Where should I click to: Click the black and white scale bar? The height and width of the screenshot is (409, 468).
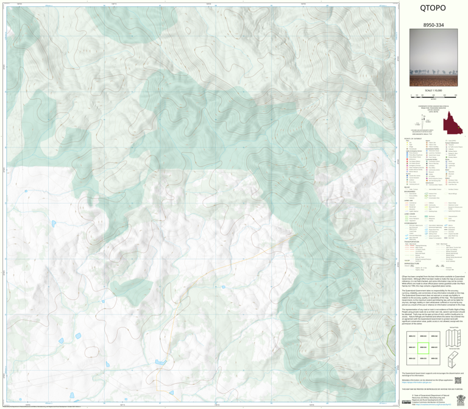coord(433,96)
